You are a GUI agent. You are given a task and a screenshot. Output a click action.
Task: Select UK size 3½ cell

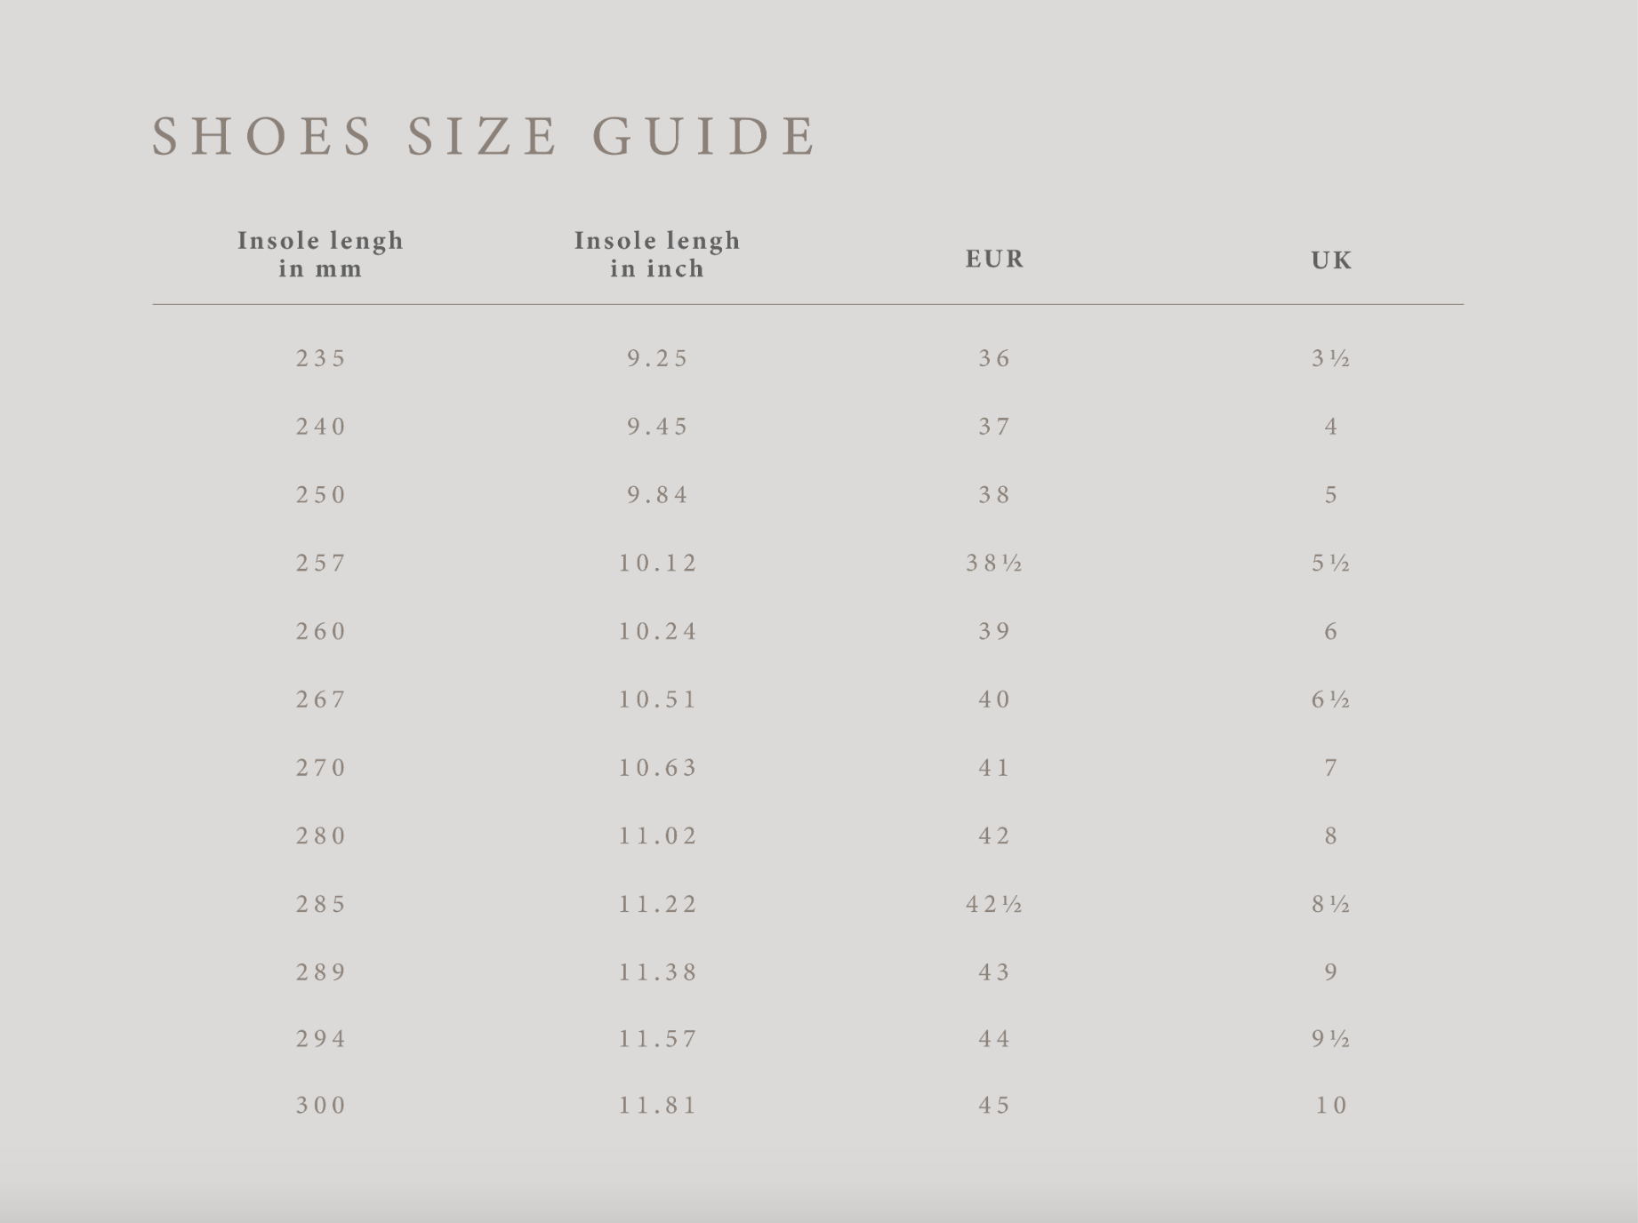pyautogui.click(x=1331, y=358)
